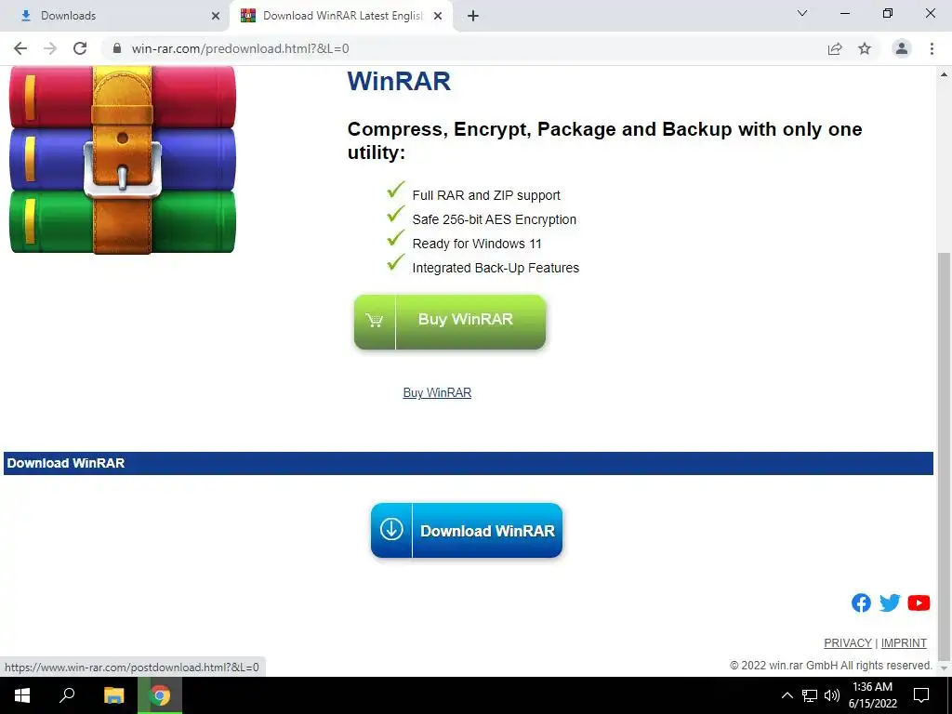The width and height of the screenshot is (952, 714).
Task: Open the PRIVACY footer link
Action: pyautogui.click(x=848, y=643)
